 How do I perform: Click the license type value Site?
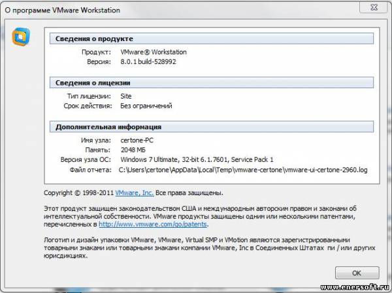pyautogui.click(x=125, y=96)
